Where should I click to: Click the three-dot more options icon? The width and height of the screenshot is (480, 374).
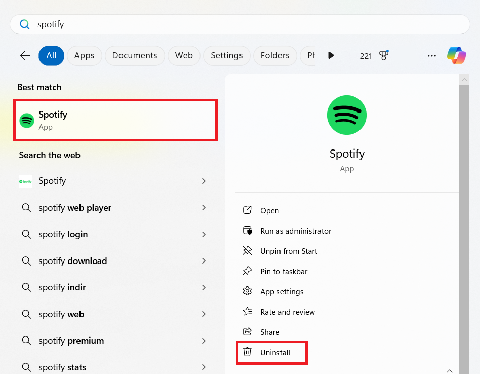[x=431, y=56]
